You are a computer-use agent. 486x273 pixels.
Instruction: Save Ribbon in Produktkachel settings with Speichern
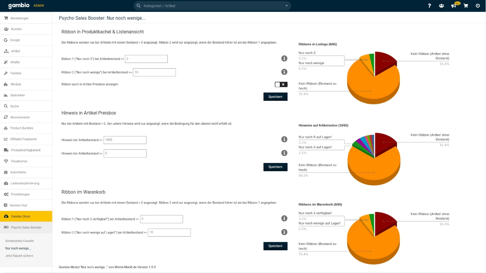point(275,97)
